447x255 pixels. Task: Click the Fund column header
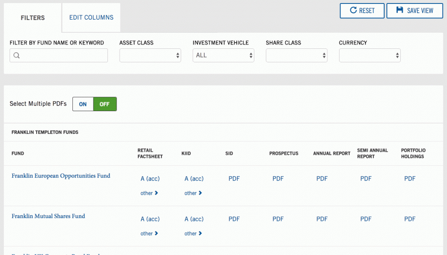click(x=17, y=153)
